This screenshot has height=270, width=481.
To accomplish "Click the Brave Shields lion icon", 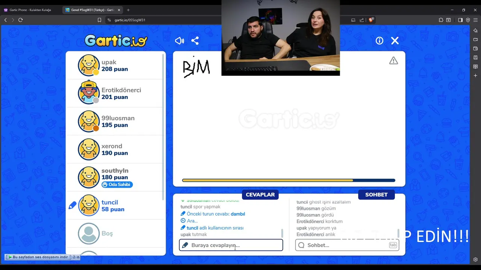I will (x=371, y=20).
